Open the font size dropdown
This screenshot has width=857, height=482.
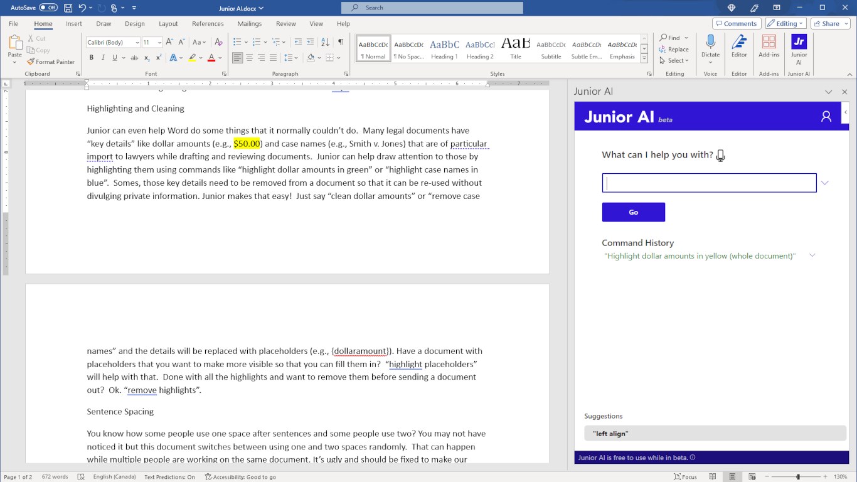tap(160, 43)
